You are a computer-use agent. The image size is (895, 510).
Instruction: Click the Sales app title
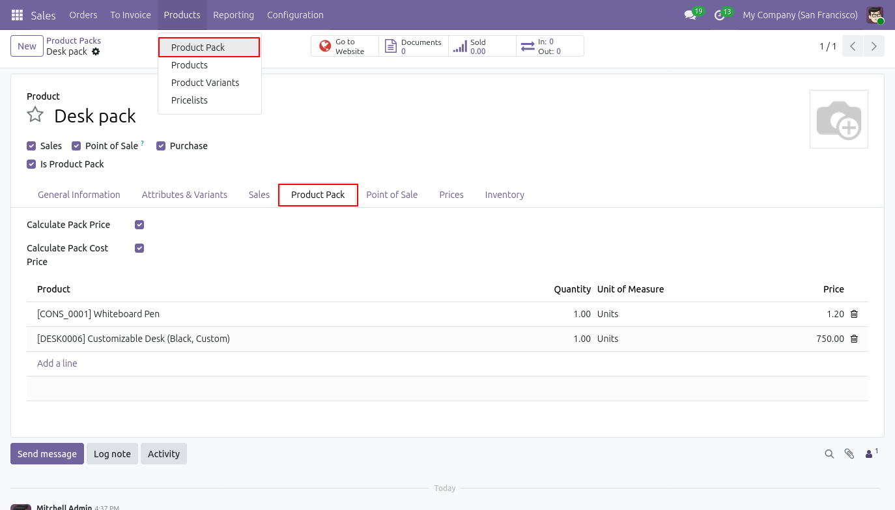point(44,15)
